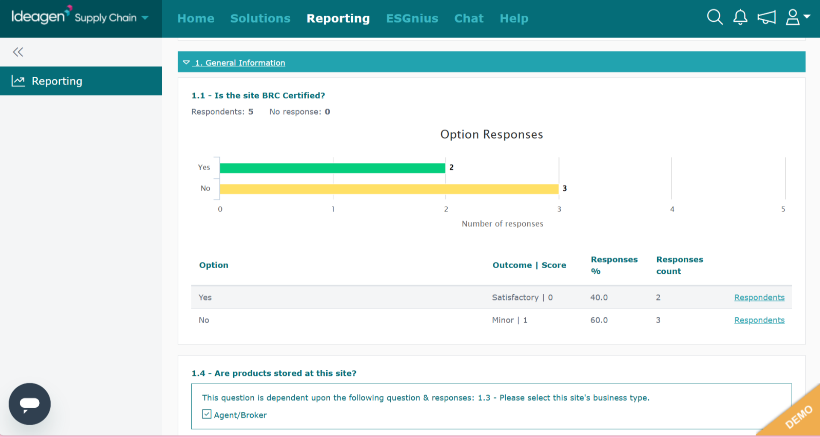Viewport: 820px width, 438px height.
Task: Click the Ideagen logo
Action: (x=41, y=15)
